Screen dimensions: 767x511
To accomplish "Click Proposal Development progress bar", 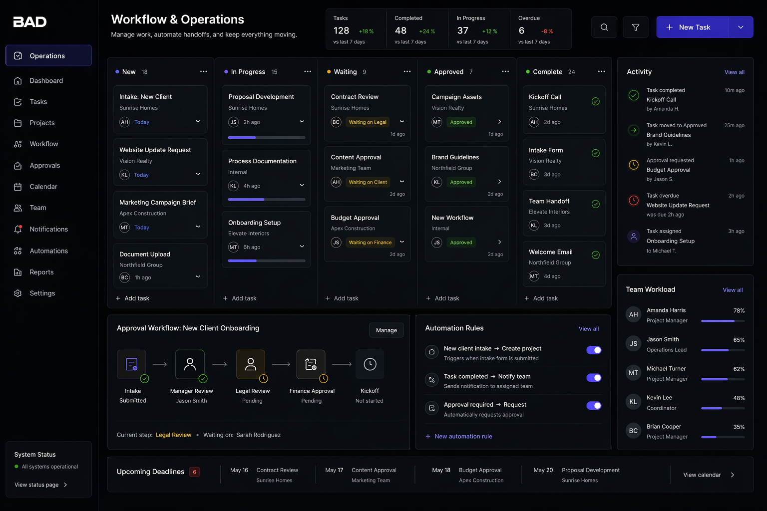I will (267, 137).
